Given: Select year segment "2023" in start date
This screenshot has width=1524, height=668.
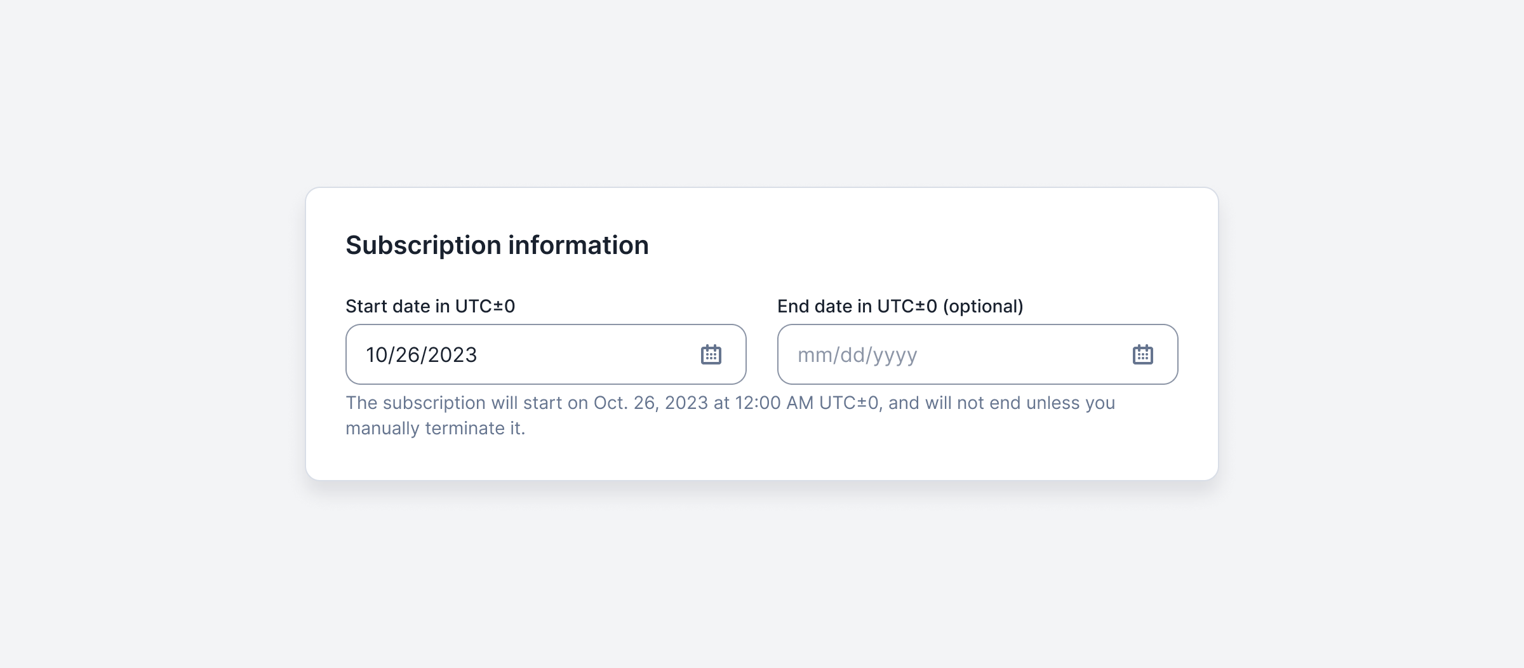Looking at the screenshot, I should coord(451,355).
